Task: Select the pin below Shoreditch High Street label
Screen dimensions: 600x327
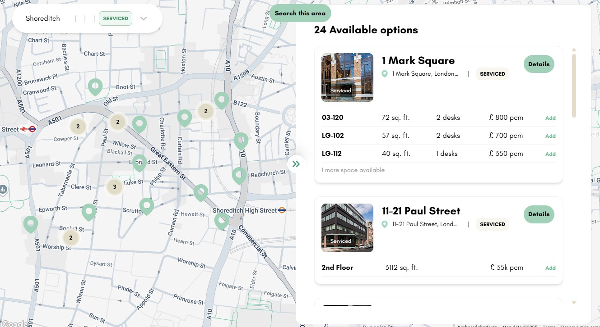Action: pyautogui.click(x=222, y=221)
